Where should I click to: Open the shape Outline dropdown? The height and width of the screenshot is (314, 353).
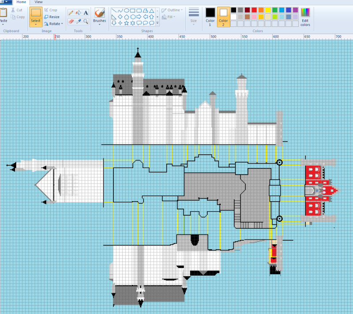[x=172, y=10]
